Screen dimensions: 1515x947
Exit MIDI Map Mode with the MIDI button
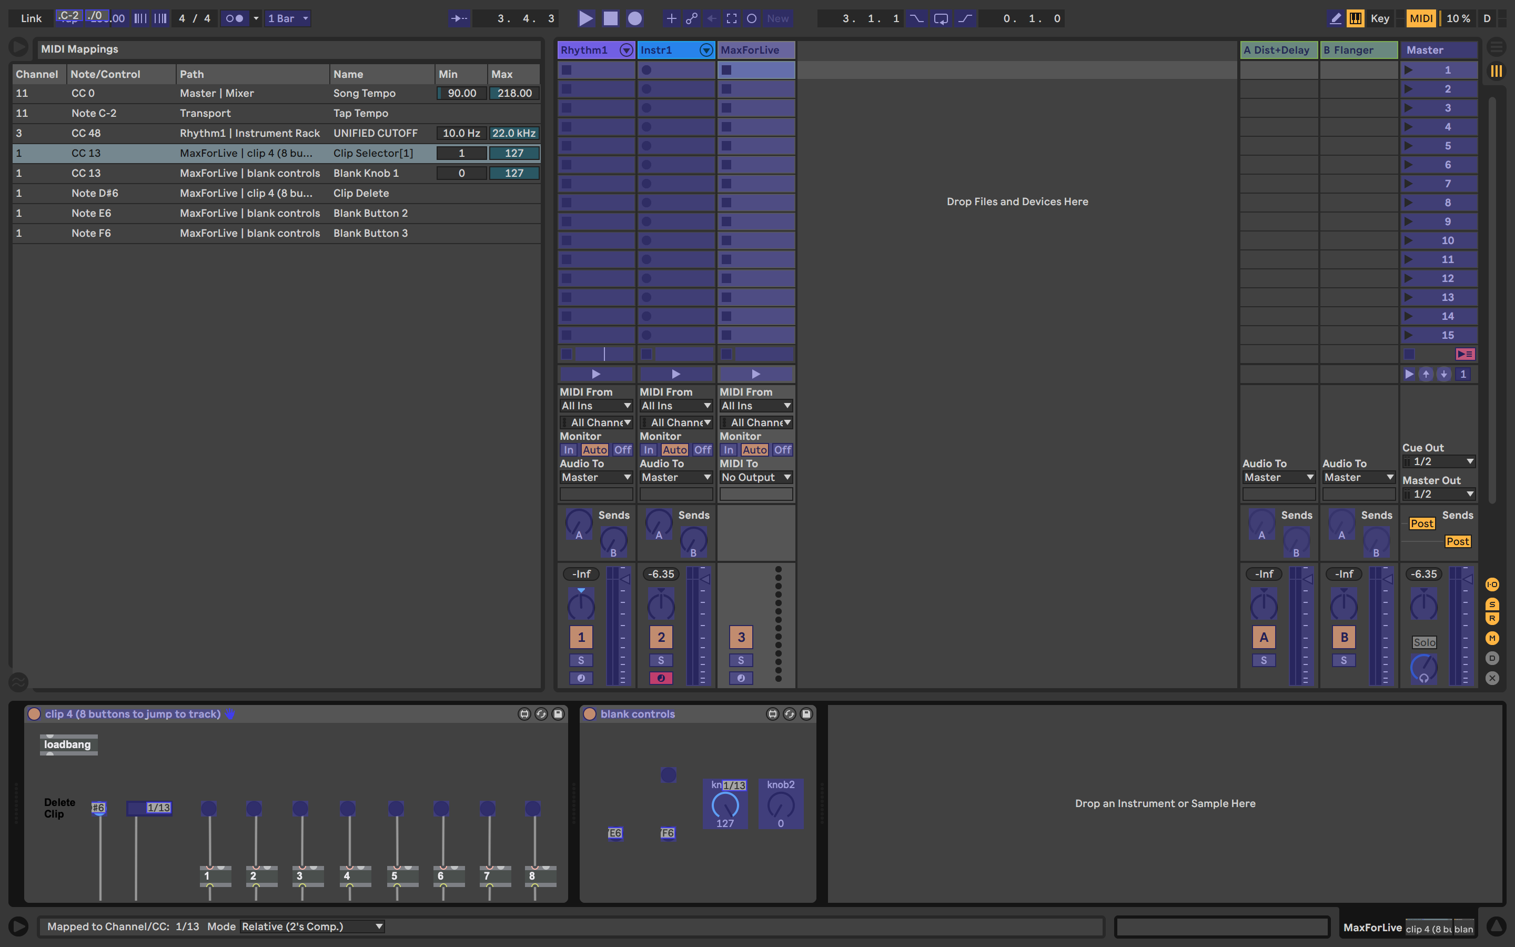point(1420,18)
